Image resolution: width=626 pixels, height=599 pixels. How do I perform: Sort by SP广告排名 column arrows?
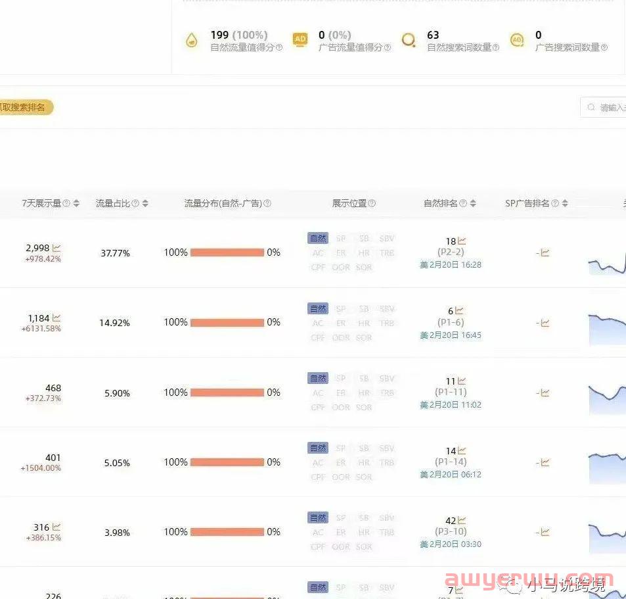point(565,203)
